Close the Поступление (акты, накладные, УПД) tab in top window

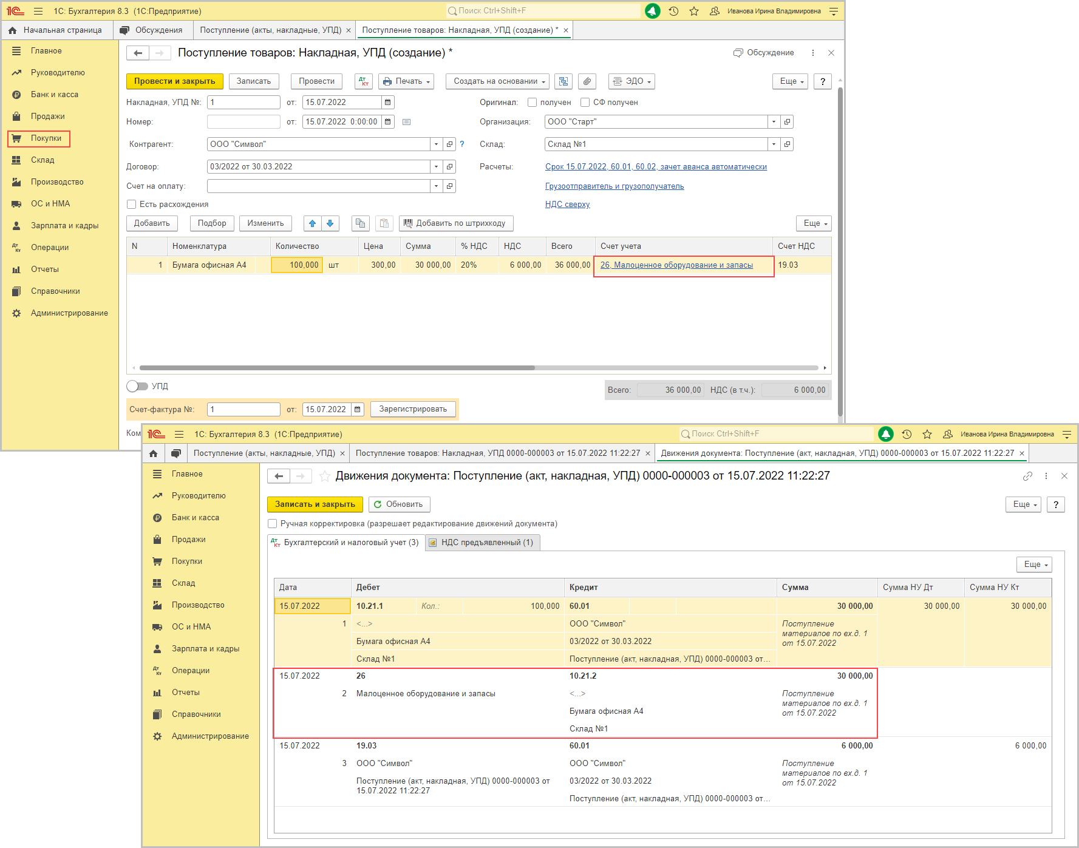tap(349, 30)
